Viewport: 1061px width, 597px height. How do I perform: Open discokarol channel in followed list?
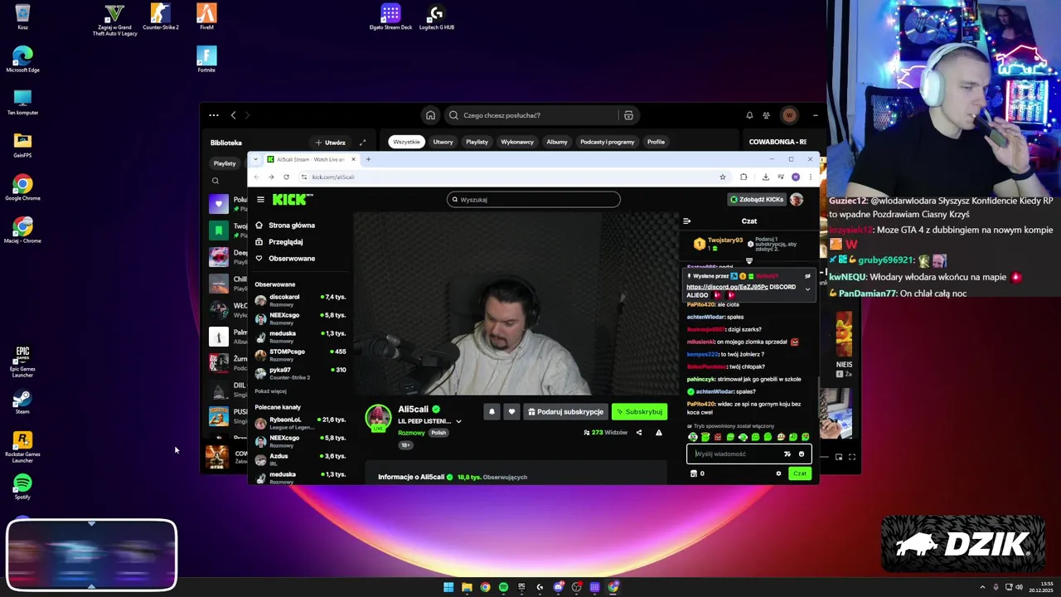click(300, 300)
